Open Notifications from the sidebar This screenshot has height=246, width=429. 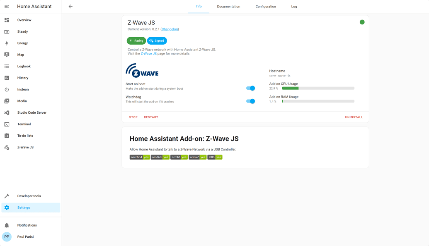[x=27, y=225]
